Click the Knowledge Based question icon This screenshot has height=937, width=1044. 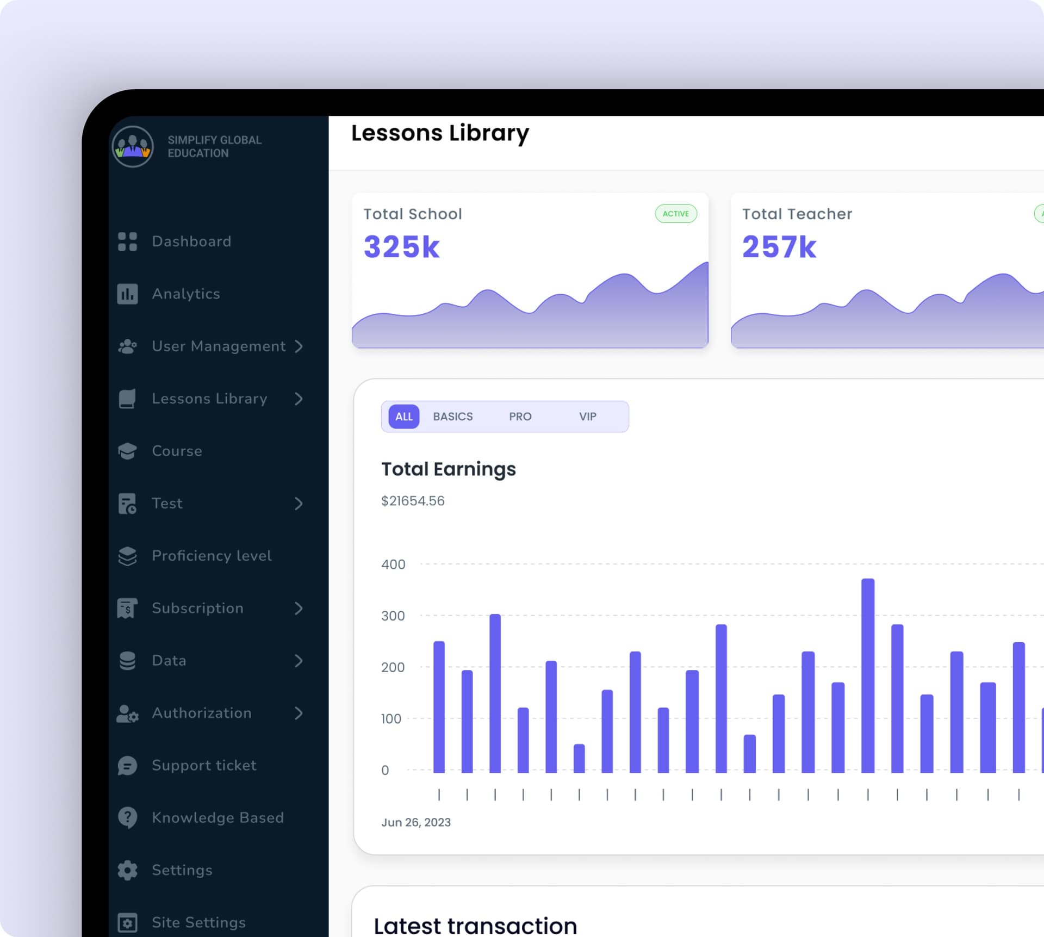pos(128,818)
